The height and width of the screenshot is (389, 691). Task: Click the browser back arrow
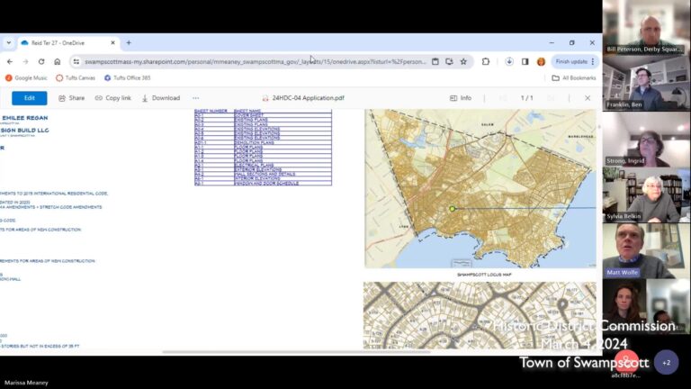tap(10, 61)
